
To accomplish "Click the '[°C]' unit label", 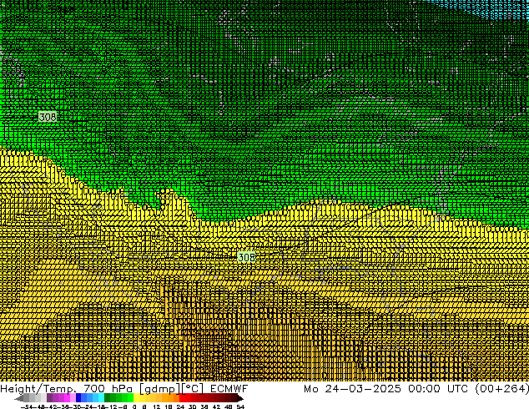I will tap(193, 389).
